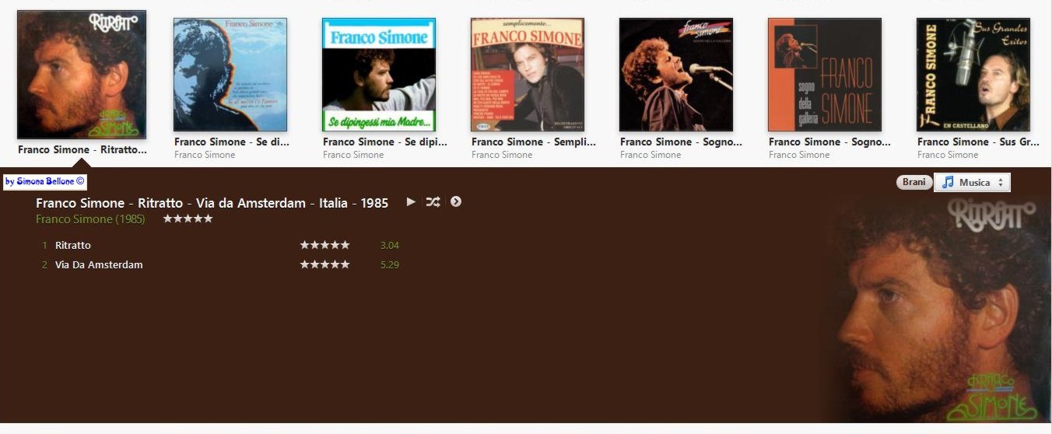Open the Musica dropdown menu

click(972, 182)
